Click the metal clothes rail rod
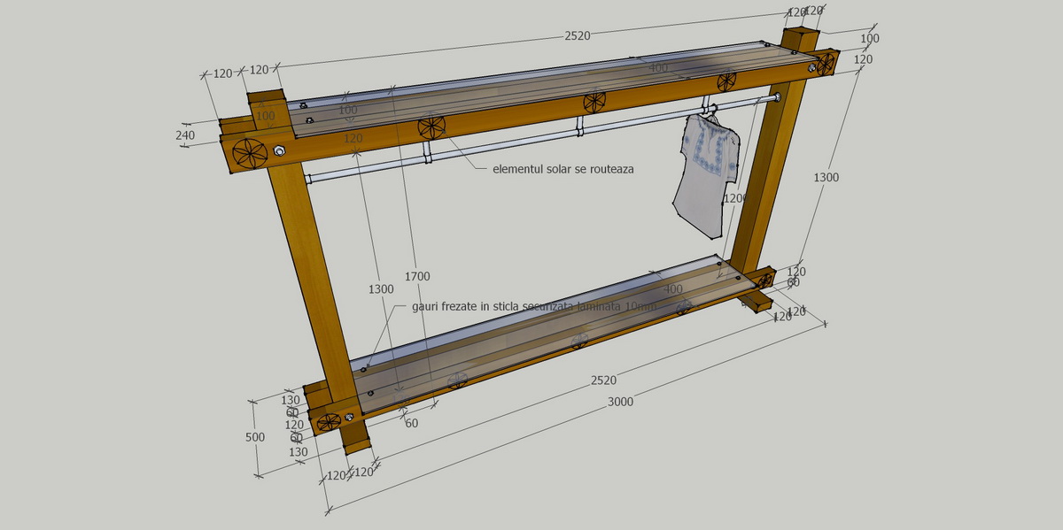This screenshot has width=1063, height=530. coord(540,137)
